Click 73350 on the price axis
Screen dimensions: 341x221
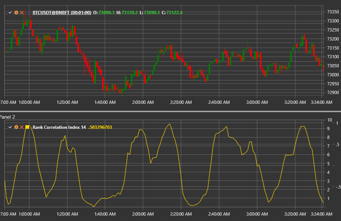[x=333, y=12]
